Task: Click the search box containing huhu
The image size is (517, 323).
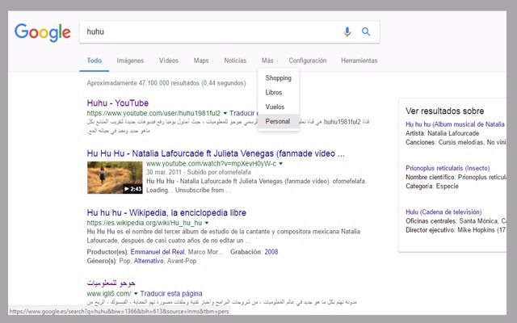Action: coord(210,32)
